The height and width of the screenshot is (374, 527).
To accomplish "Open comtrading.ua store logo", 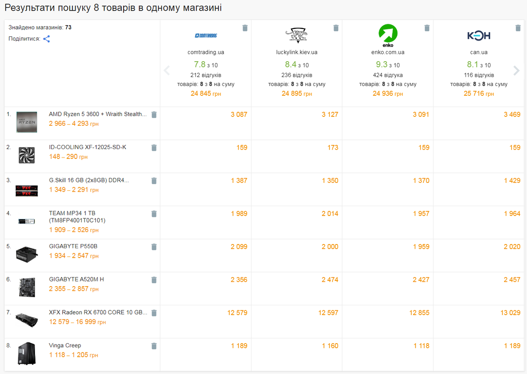I will [206, 36].
